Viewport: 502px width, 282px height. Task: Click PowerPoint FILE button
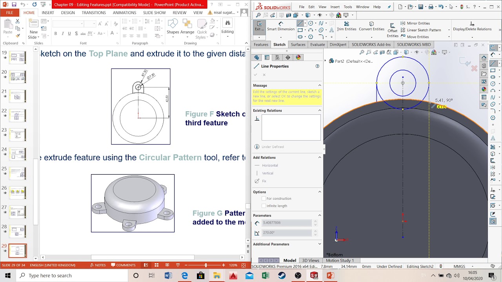[x=9, y=13]
